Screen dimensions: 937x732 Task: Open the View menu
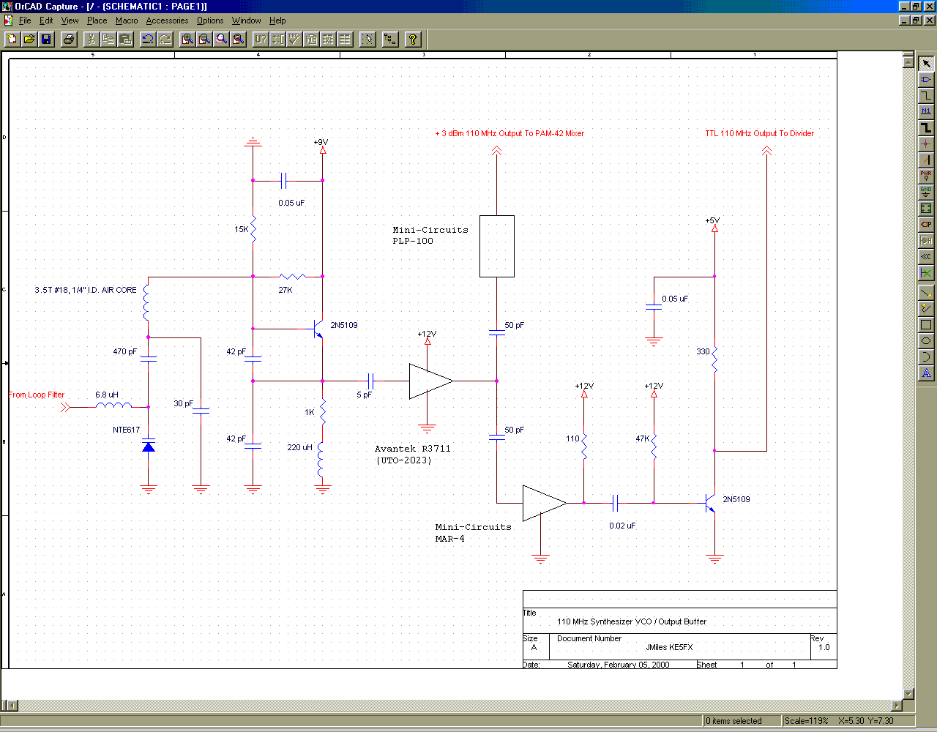70,20
